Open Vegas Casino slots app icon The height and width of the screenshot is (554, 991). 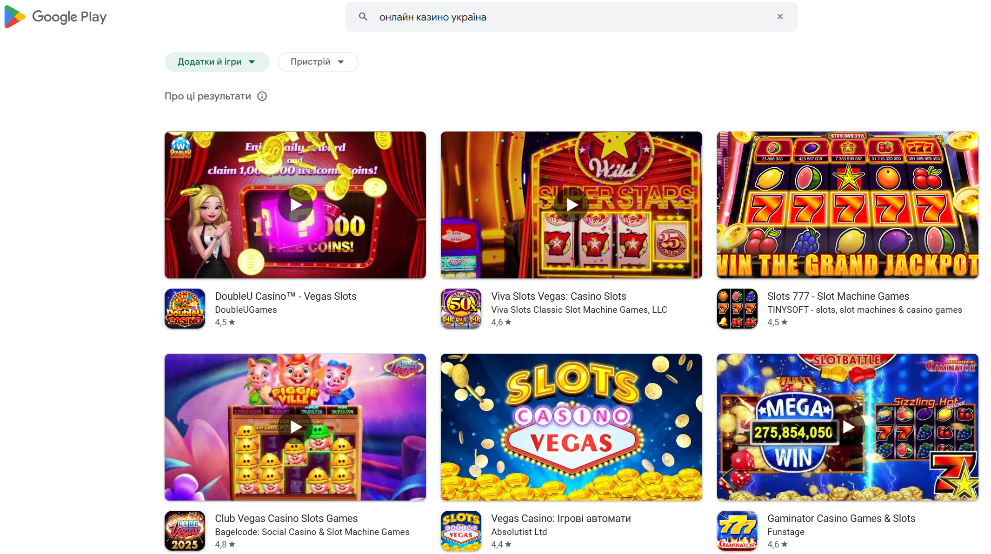pos(461,531)
